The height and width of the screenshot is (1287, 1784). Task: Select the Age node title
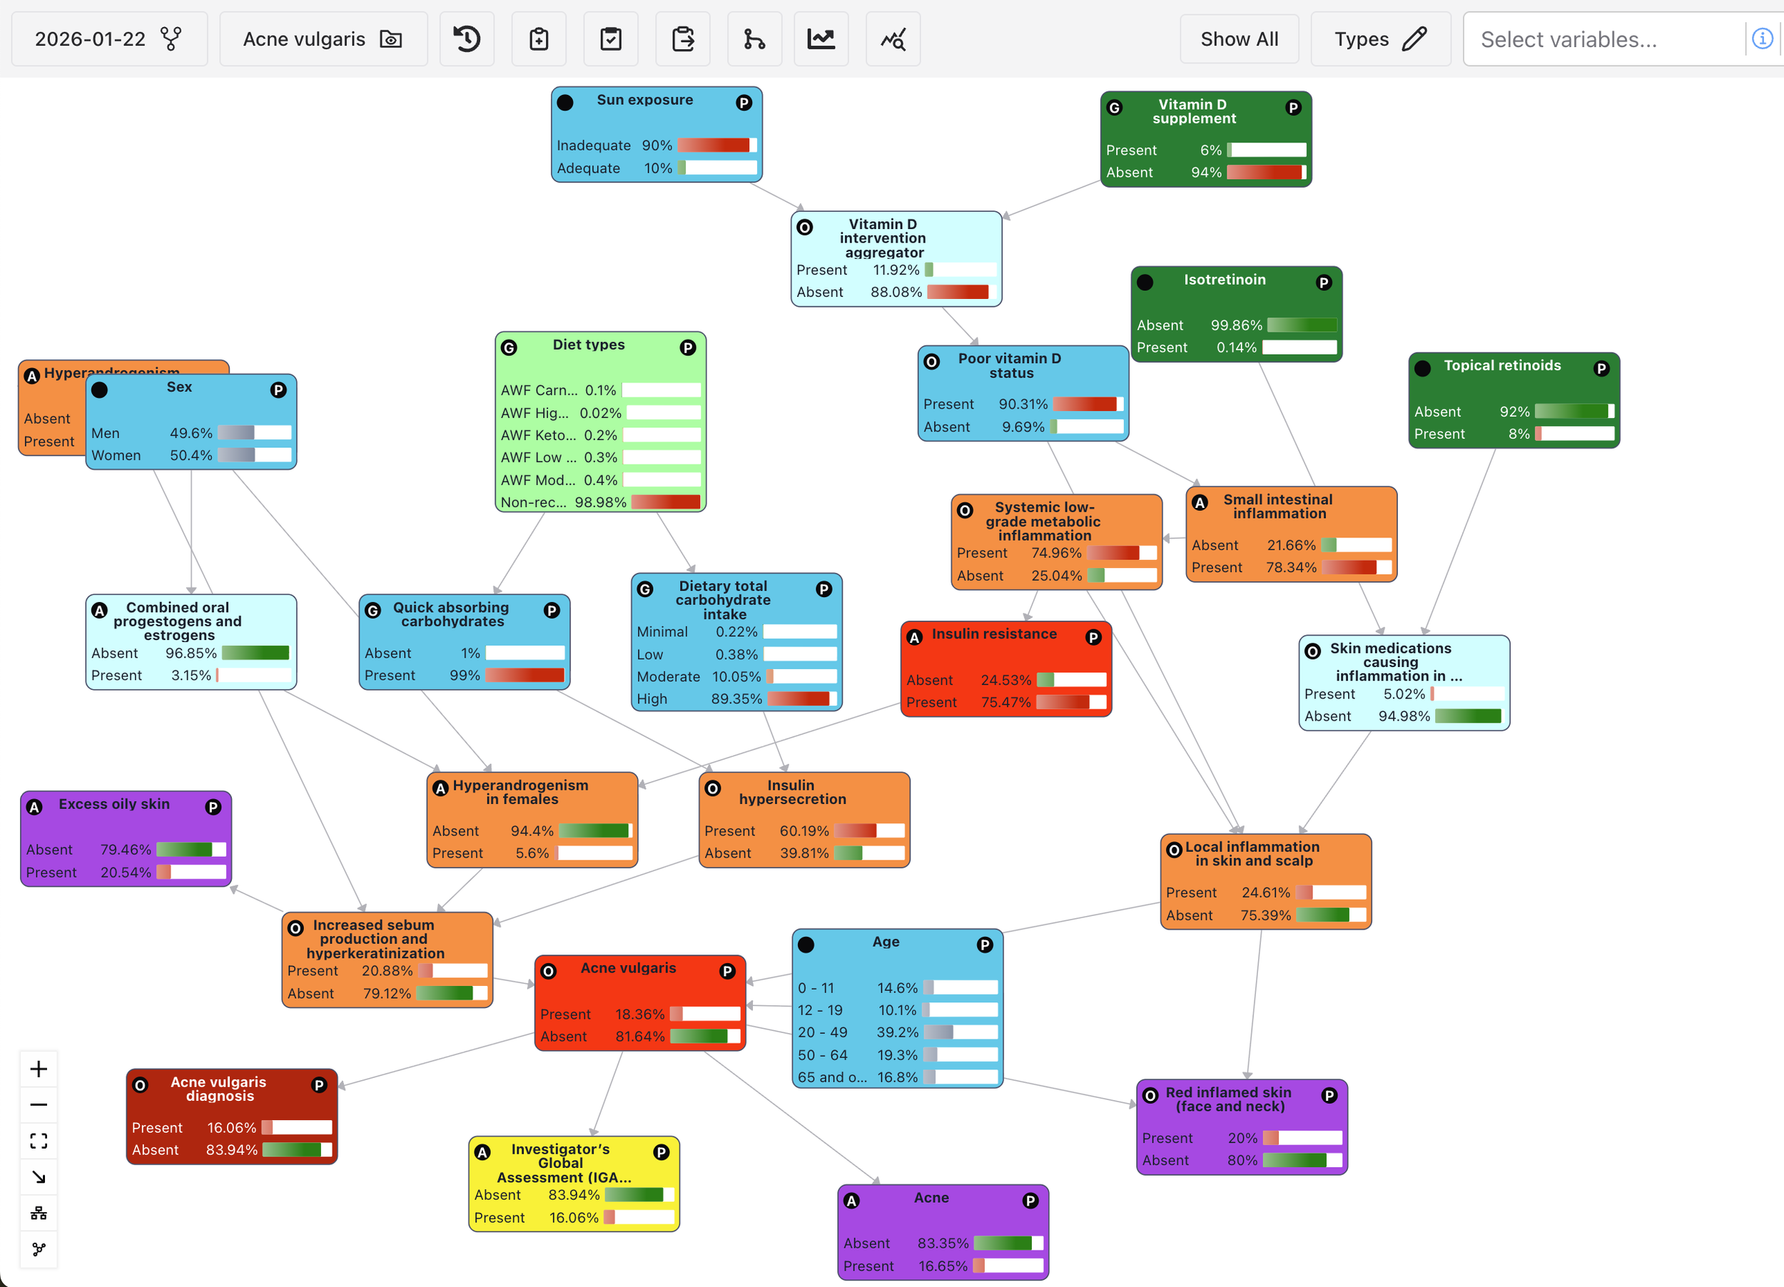pos(885,941)
